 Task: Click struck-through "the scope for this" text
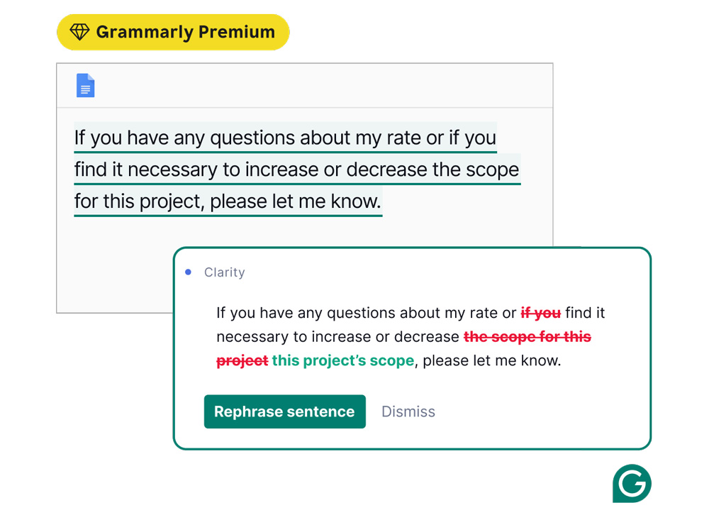[x=527, y=337]
